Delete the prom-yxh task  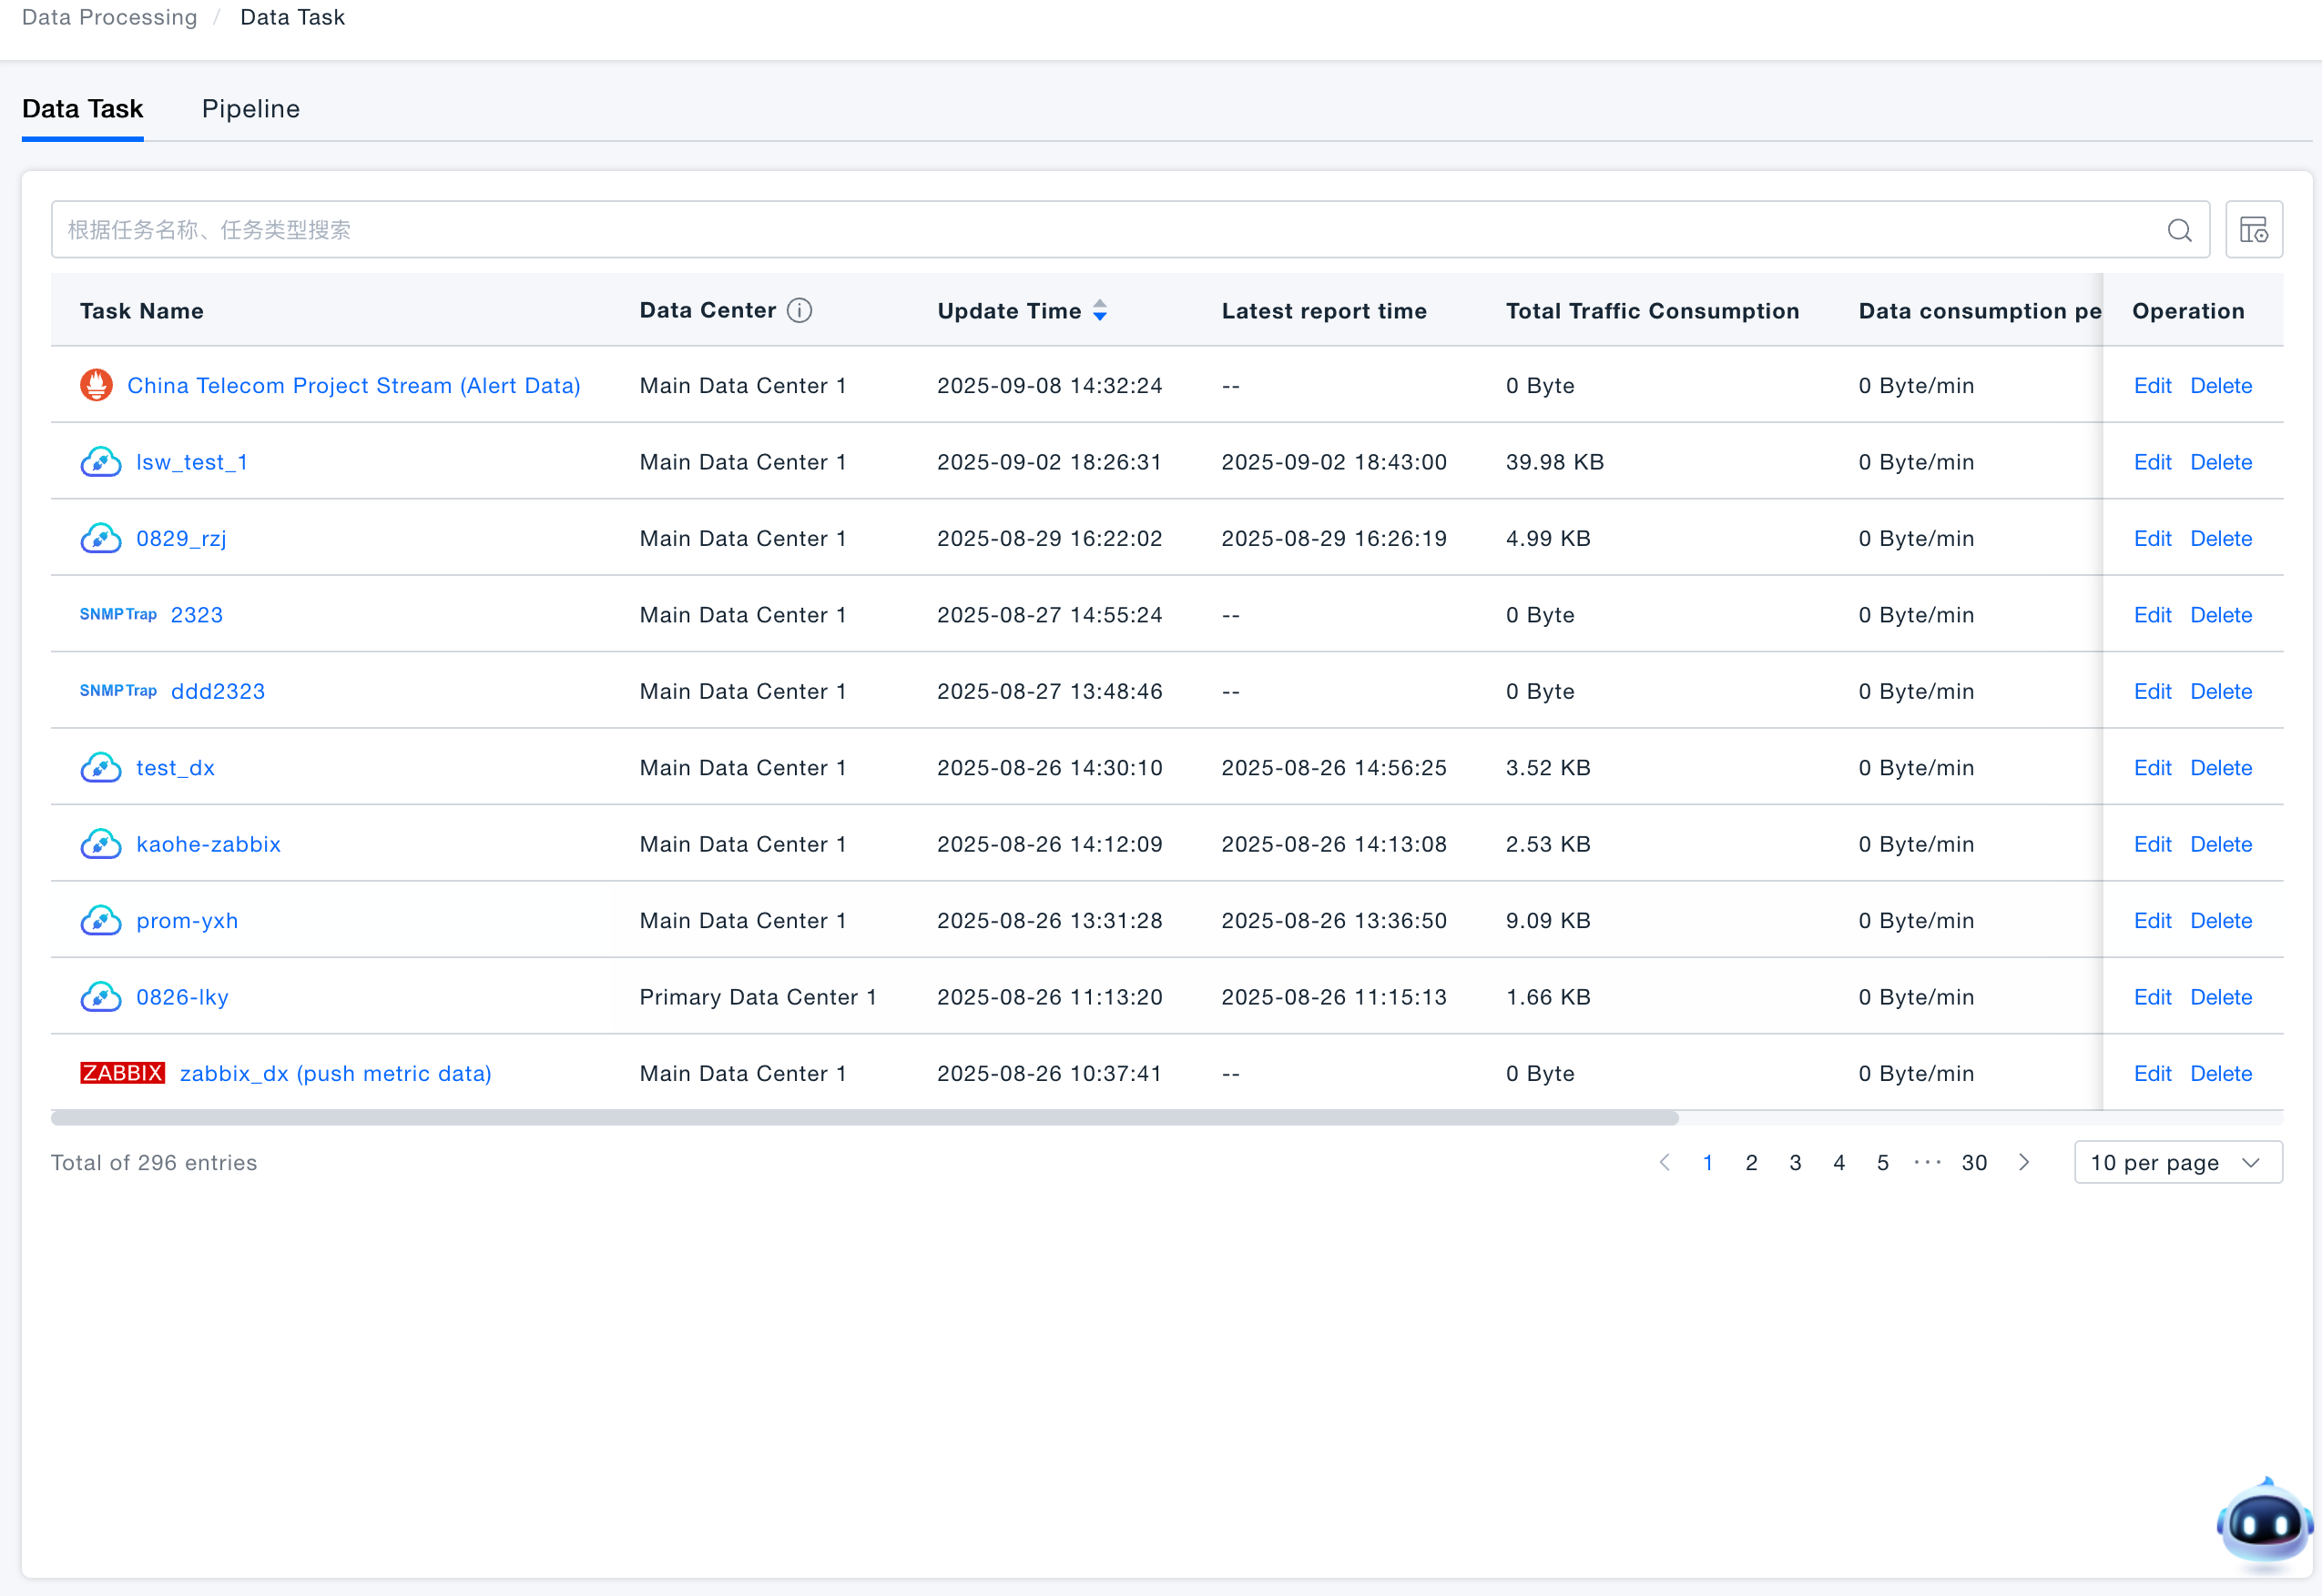(2220, 921)
